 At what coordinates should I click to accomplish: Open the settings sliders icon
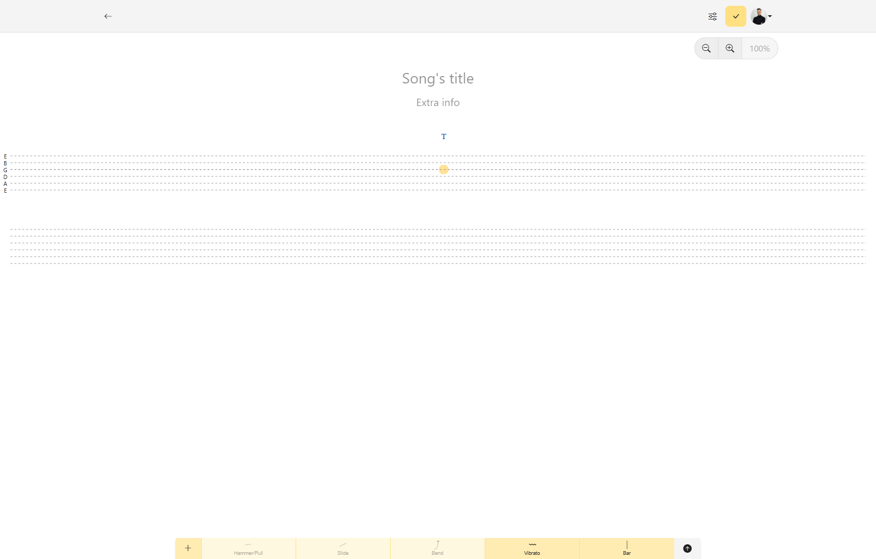713,16
